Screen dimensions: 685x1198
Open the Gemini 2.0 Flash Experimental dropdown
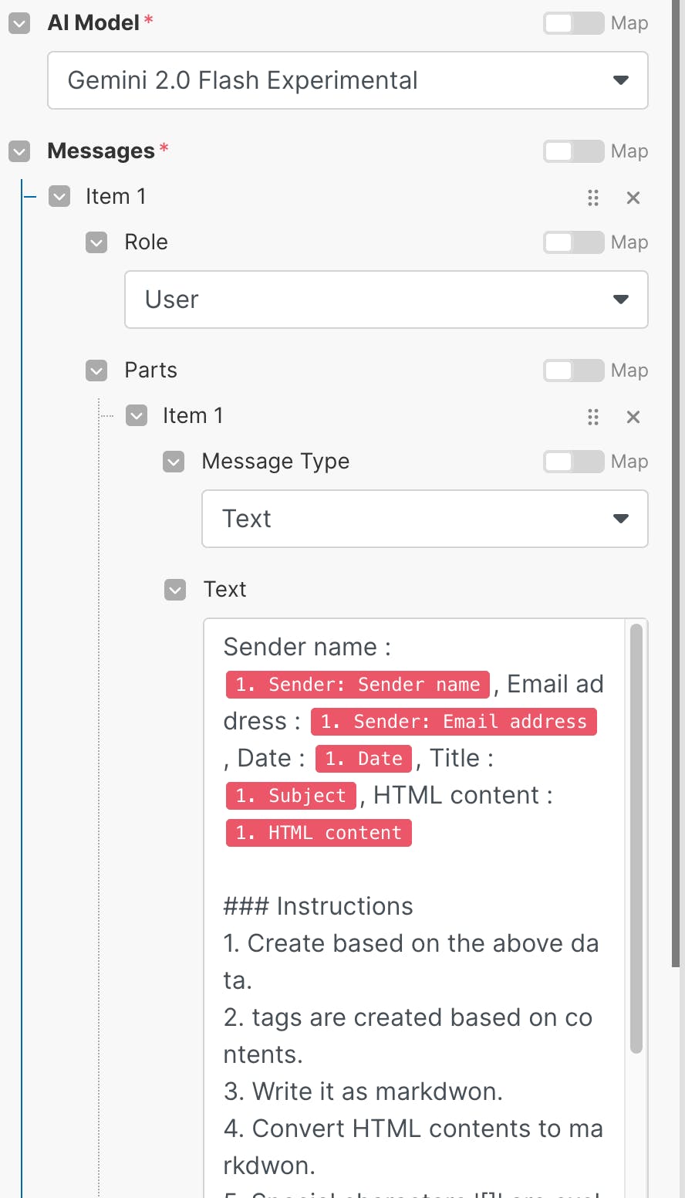click(347, 80)
